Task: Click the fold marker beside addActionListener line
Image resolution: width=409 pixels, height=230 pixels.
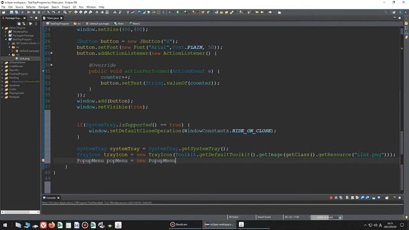Action: [51, 53]
